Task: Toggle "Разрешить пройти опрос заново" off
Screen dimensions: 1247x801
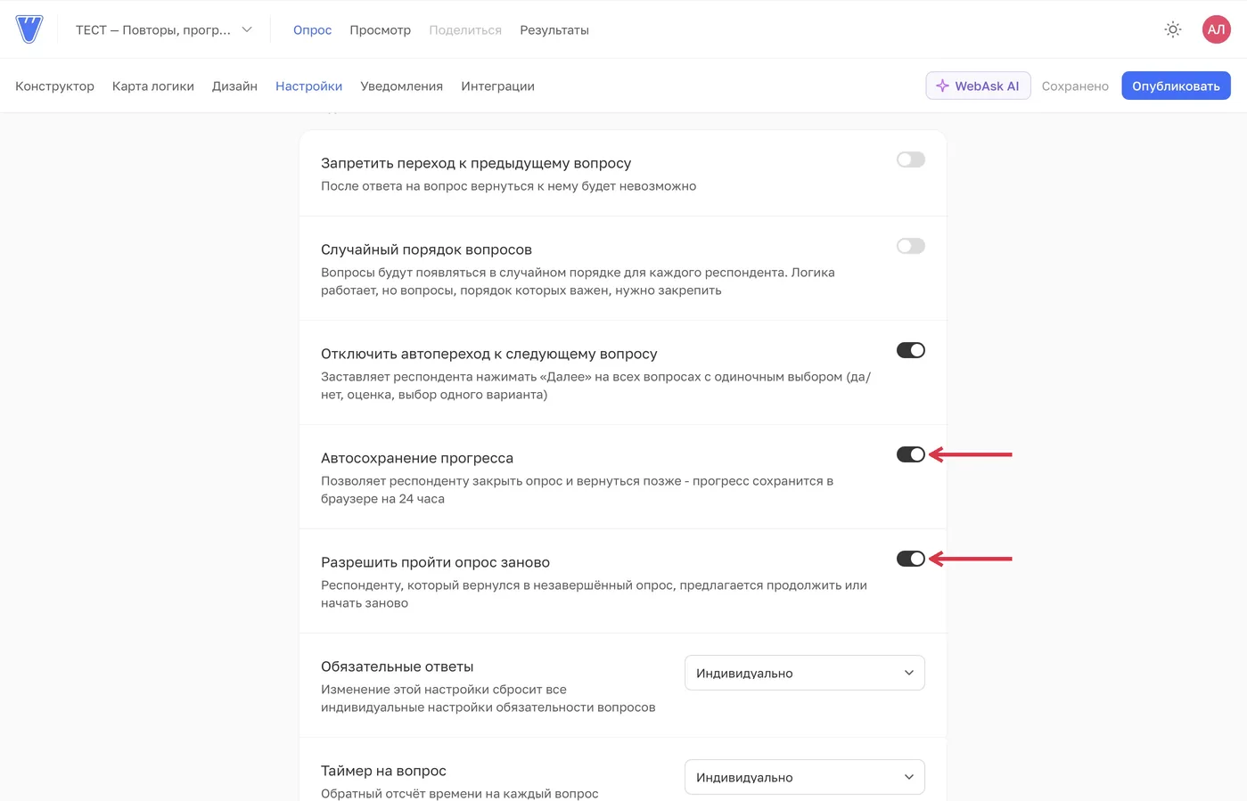Action: 911,559
